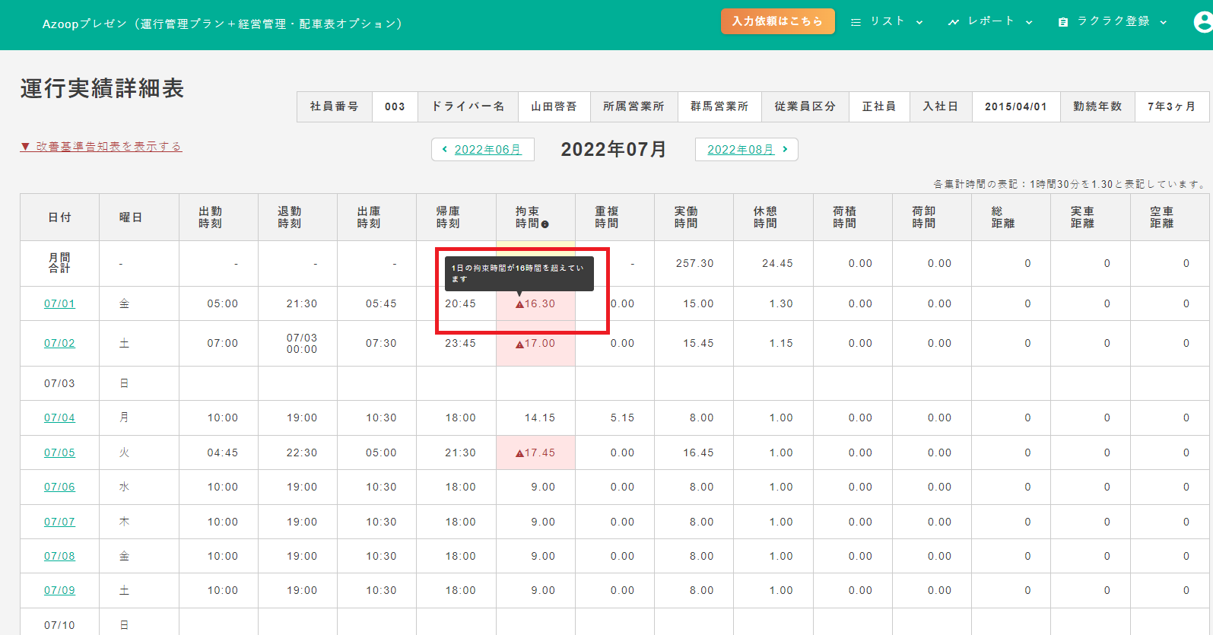The width and height of the screenshot is (1213, 635).
Task: Click the clipboard icon beside ラクラク登録
Action: pyautogui.click(x=1062, y=22)
